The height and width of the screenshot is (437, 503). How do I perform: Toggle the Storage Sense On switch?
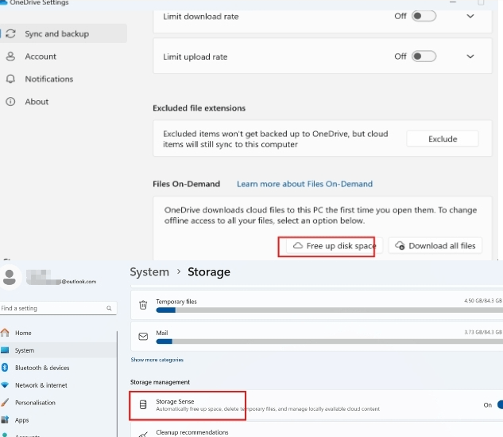500,405
